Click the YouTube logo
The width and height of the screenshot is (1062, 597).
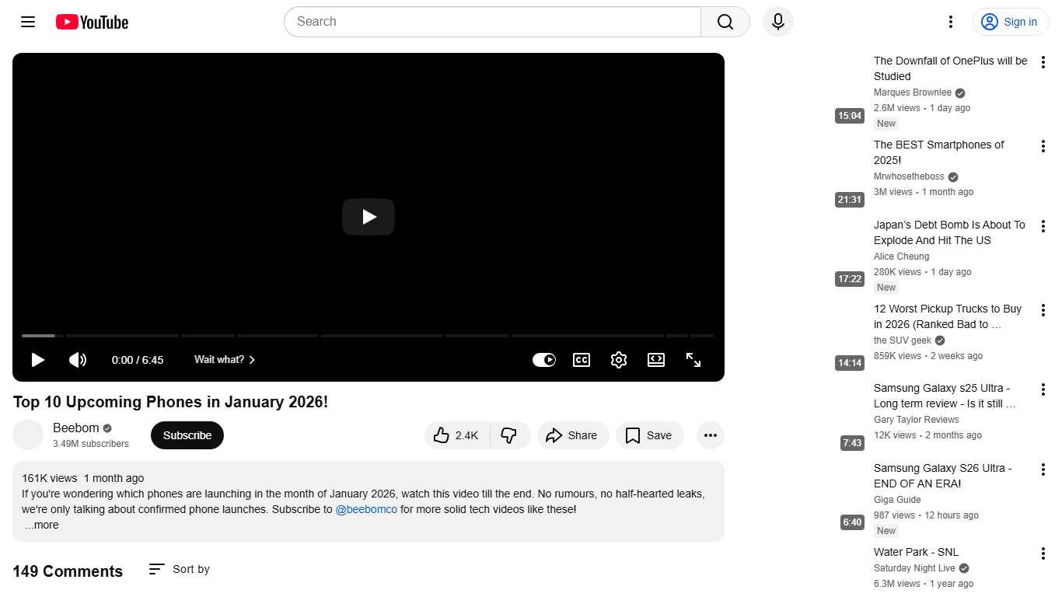point(92,22)
